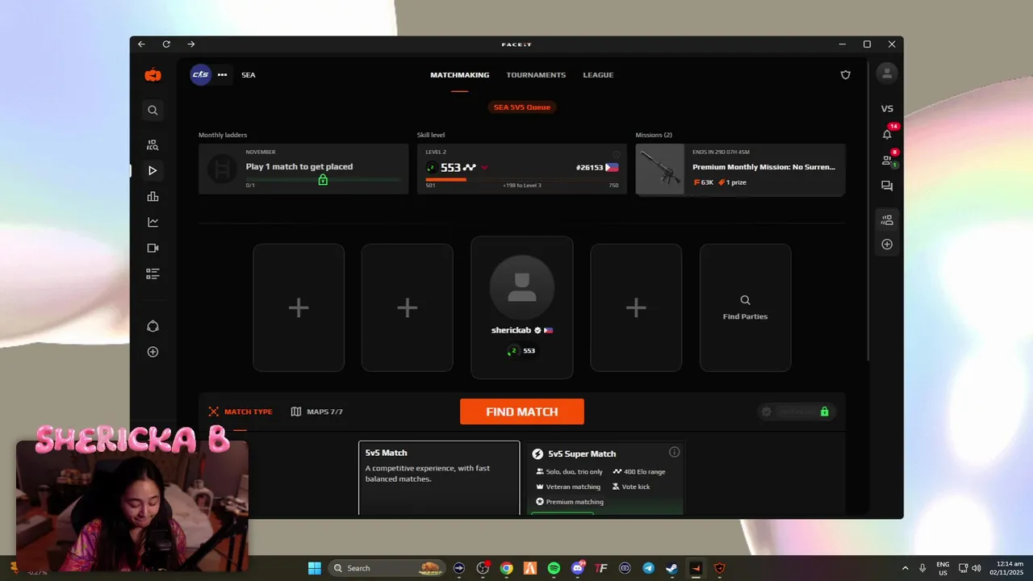Click info icon in Skill level card
Viewport: 1033px width, 581px height.
point(616,153)
